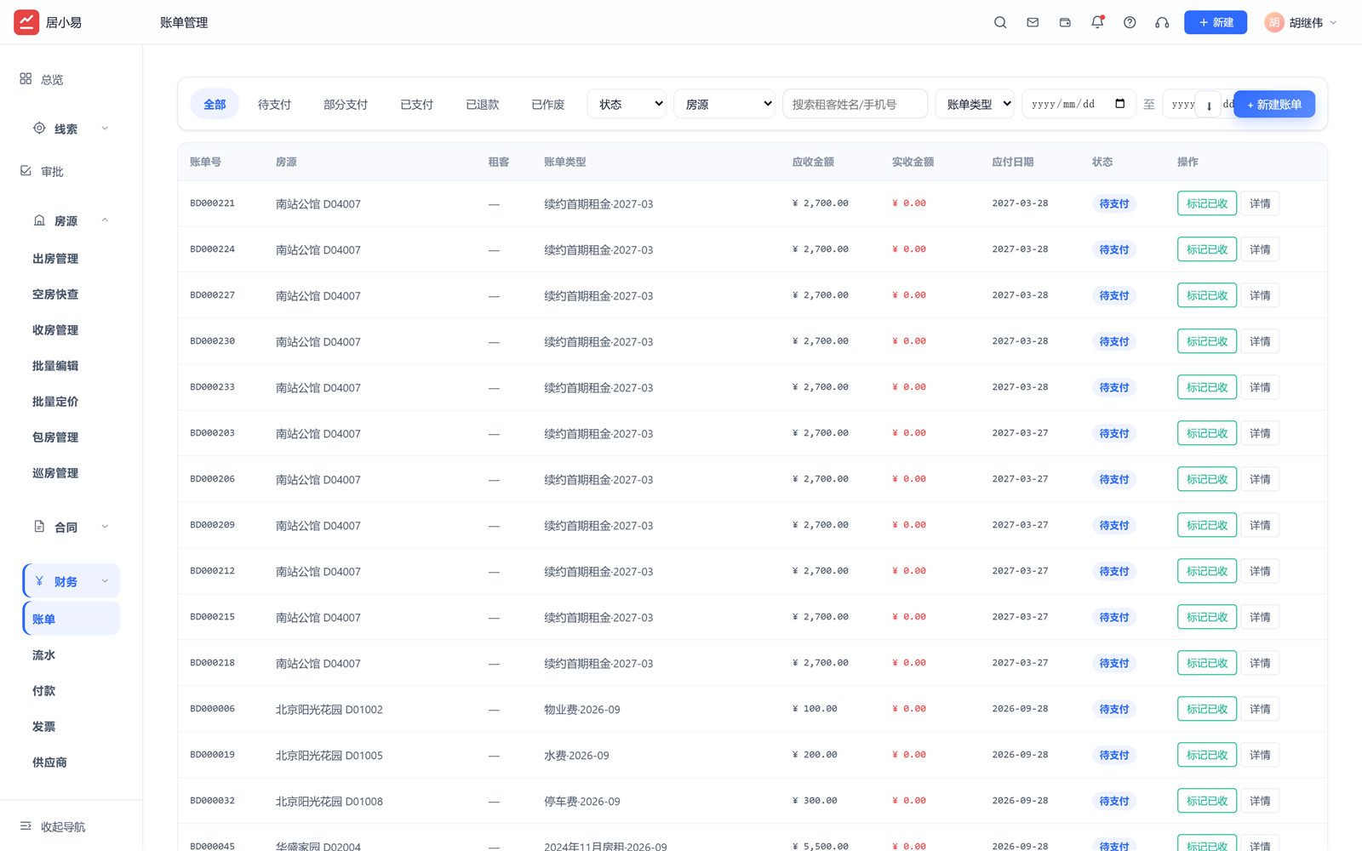This screenshot has width=1362, height=851.
Task: Click the search magnifier icon in header
Action: (x=1000, y=22)
